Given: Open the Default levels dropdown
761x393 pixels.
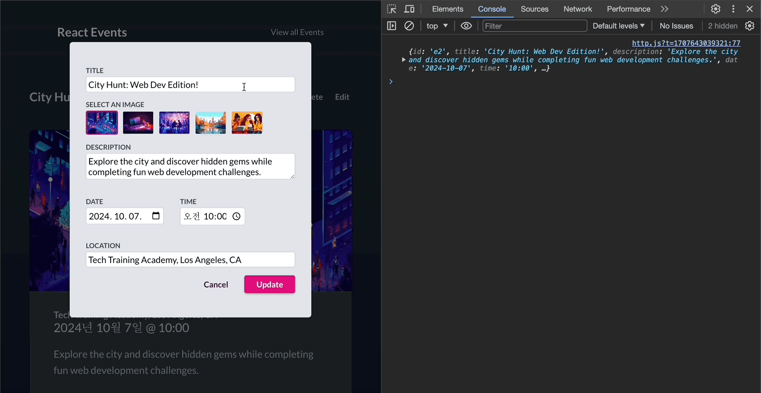Looking at the screenshot, I should [619, 26].
